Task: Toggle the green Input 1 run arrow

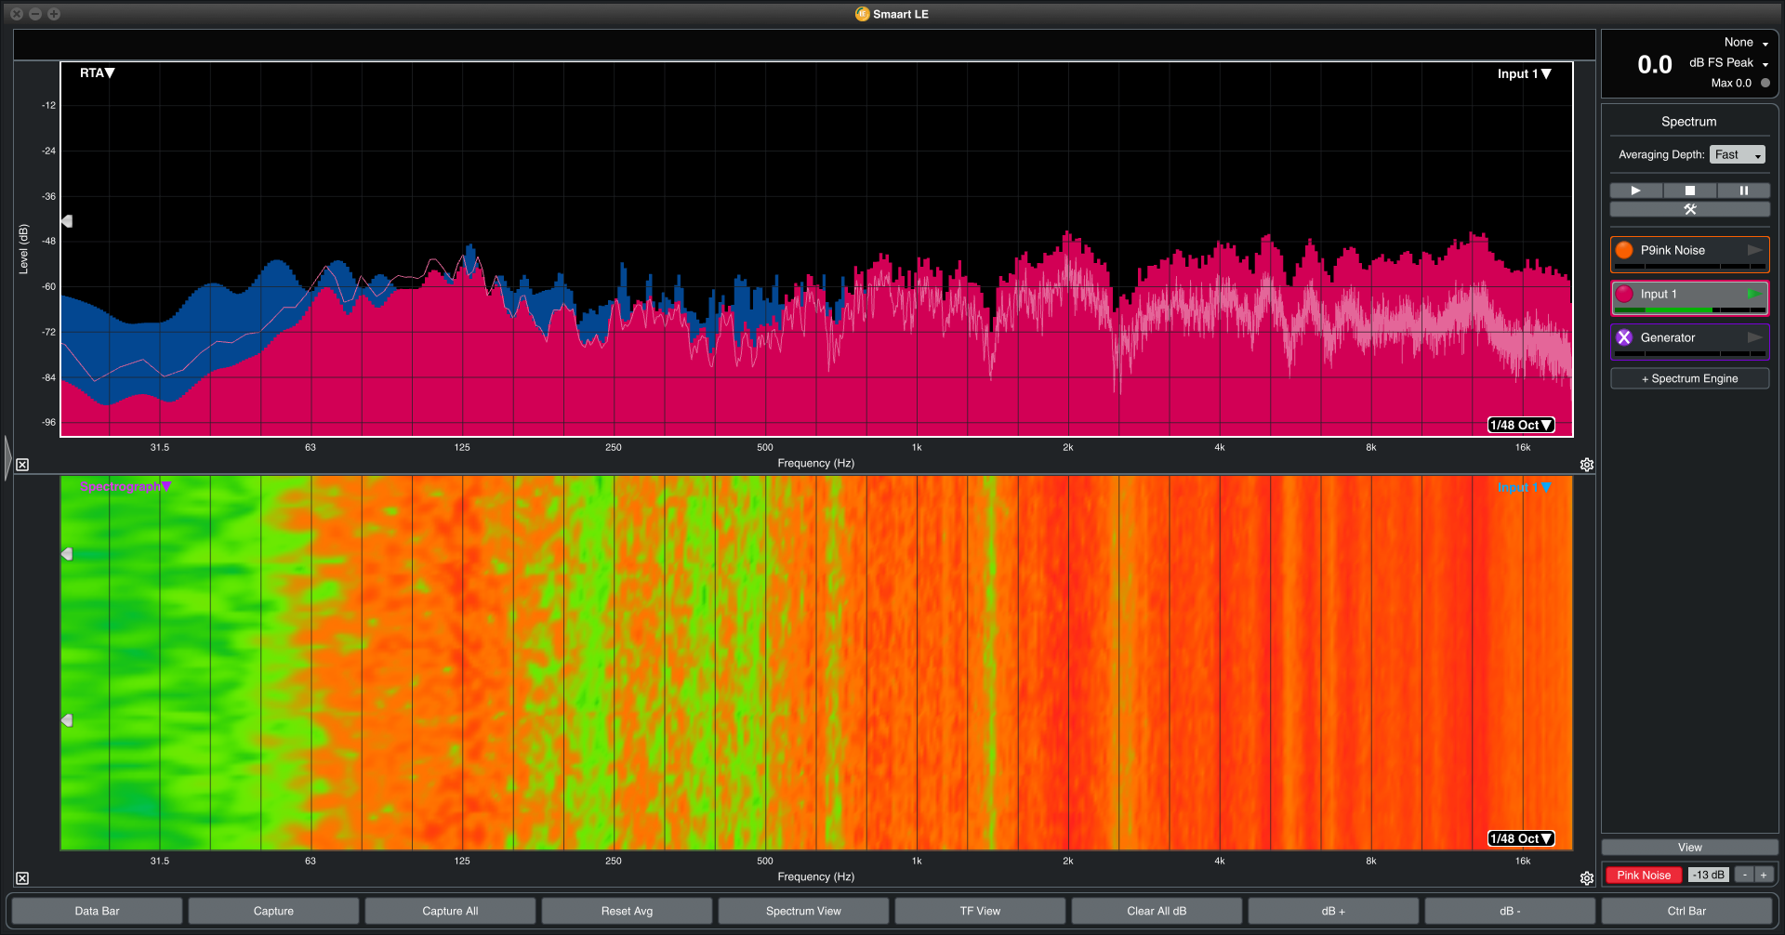Action: point(1754,294)
